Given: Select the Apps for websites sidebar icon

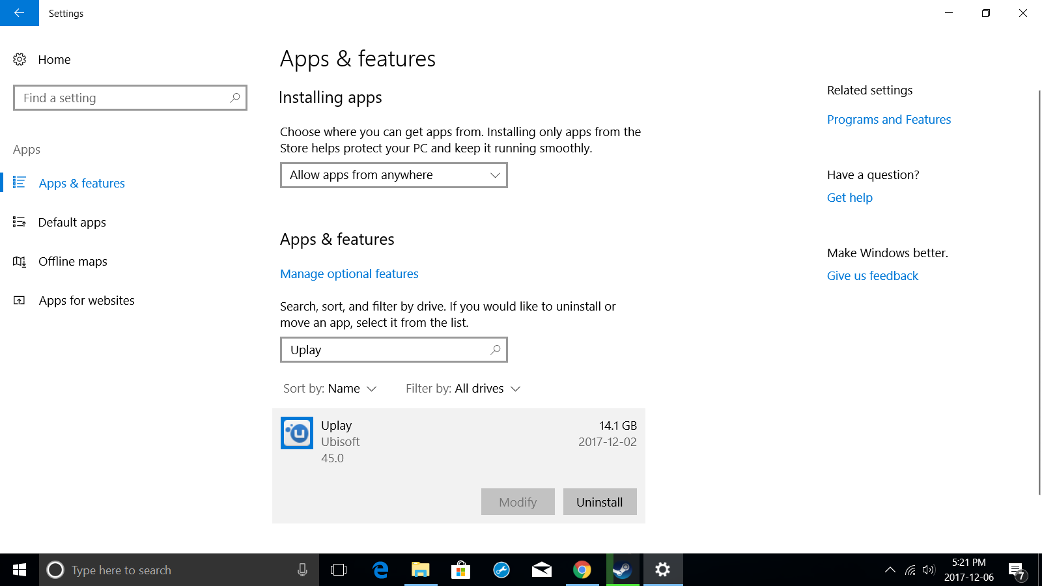Looking at the screenshot, I should (x=20, y=300).
